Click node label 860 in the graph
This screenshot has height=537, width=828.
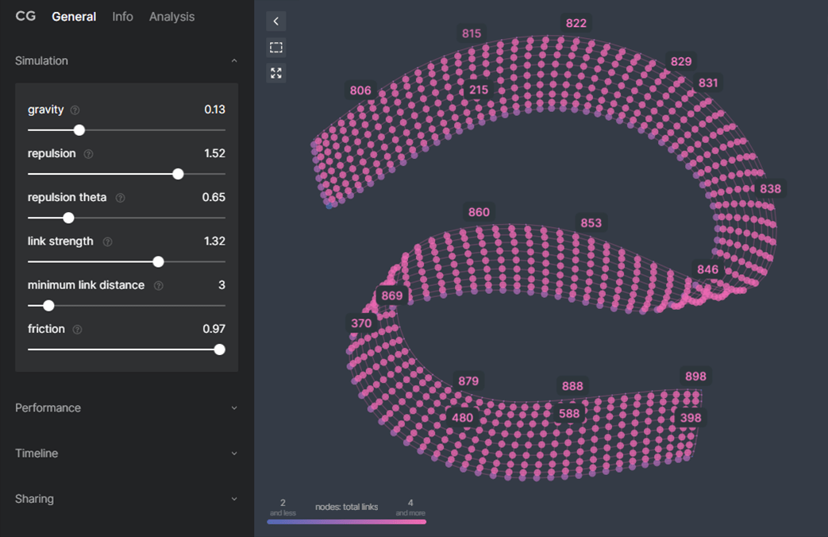(x=479, y=212)
